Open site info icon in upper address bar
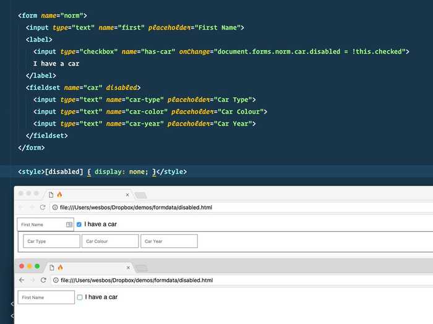Viewport: 433px width, 324px height. click(x=55, y=207)
